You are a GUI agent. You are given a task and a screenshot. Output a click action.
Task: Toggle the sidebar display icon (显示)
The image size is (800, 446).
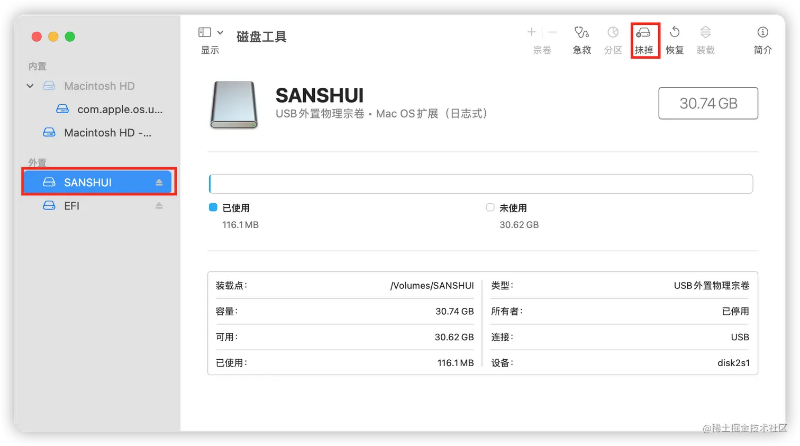(205, 32)
